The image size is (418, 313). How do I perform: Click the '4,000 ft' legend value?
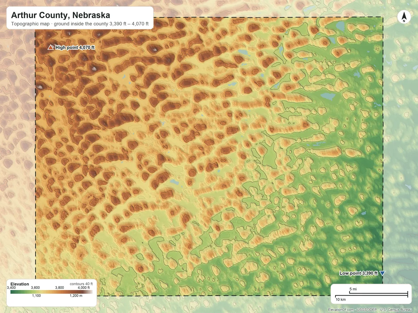point(84,288)
